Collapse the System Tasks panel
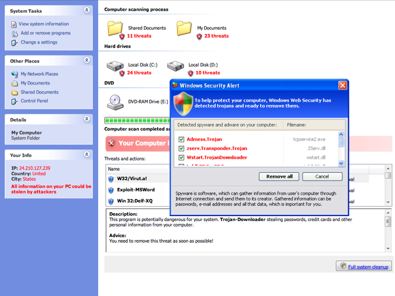Screen dimensions: 395x296 [87, 10]
